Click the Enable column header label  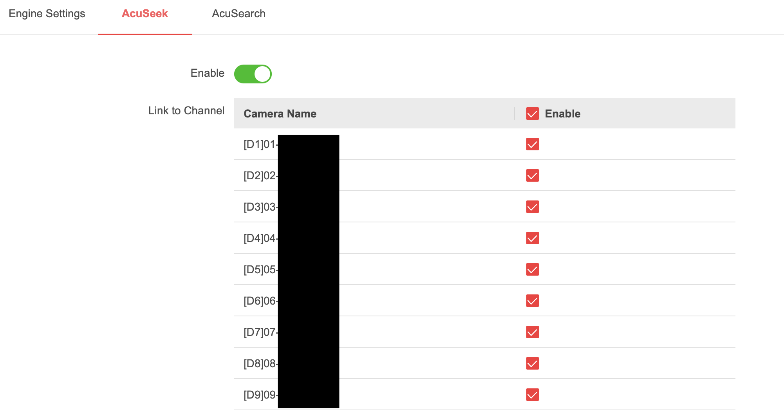pos(563,114)
